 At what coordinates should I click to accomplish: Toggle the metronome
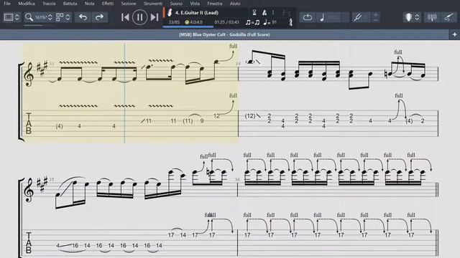(x=264, y=13)
